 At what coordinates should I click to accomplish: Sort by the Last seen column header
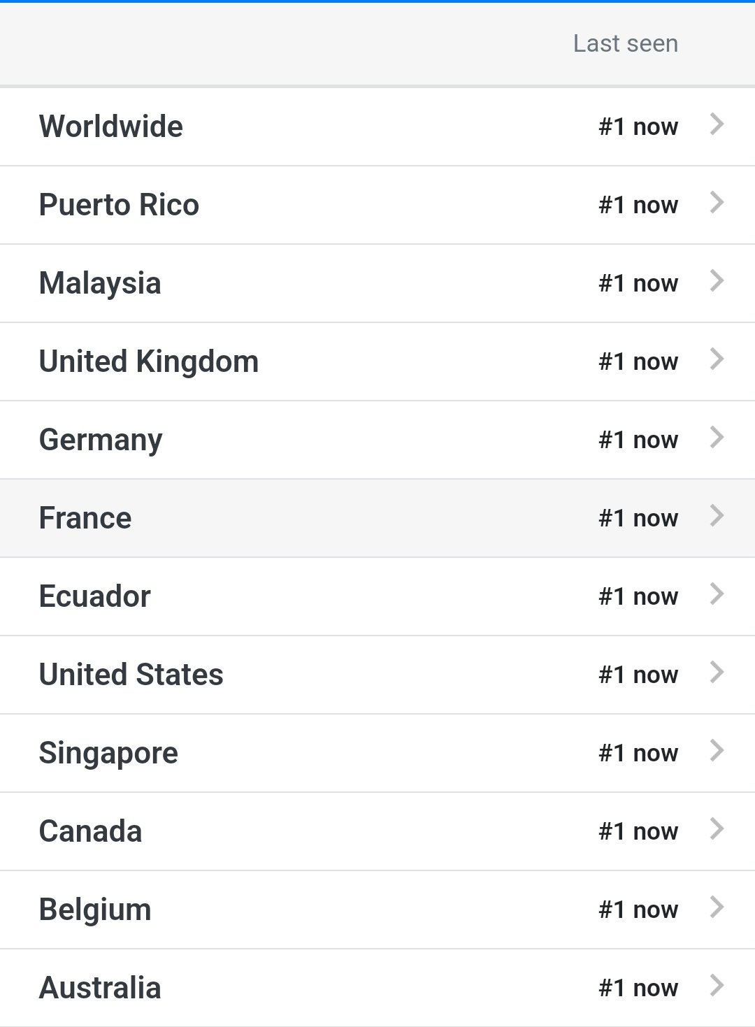pyautogui.click(x=625, y=43)
